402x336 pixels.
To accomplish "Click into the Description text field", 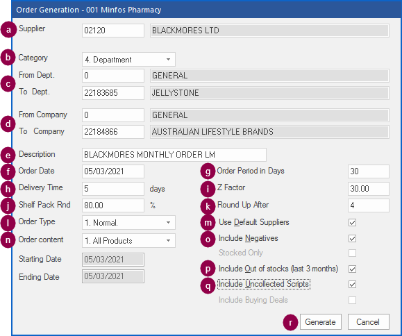I will tap(174, 155).
